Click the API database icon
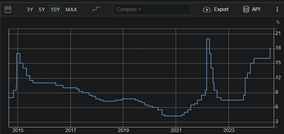284x134 pixels. 246,9
